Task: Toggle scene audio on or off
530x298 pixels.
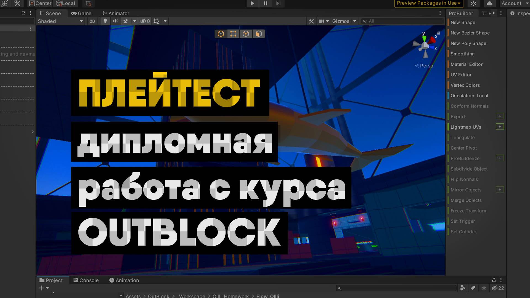Action: click(116, 21)
